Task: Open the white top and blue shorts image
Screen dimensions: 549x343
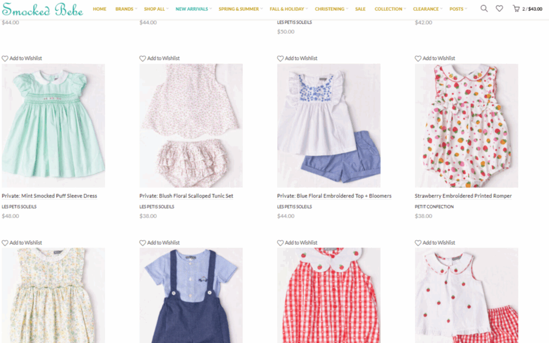Action: point(329,125)
